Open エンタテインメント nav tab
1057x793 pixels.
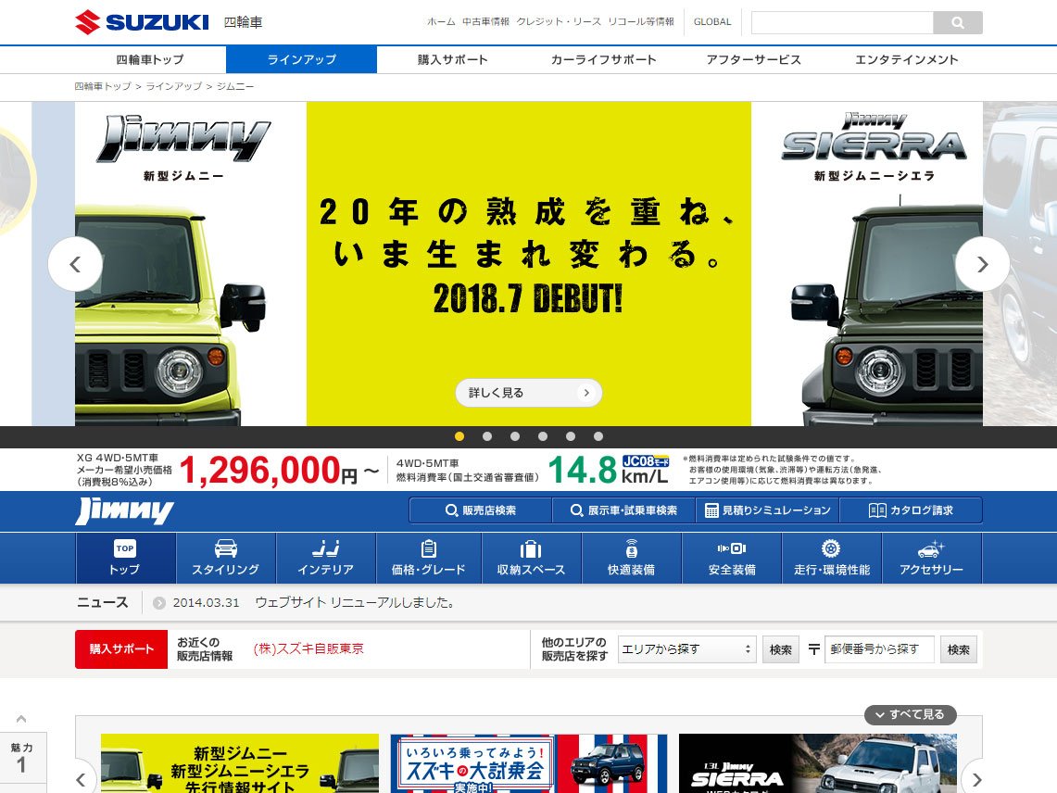(x=906, y=59)
